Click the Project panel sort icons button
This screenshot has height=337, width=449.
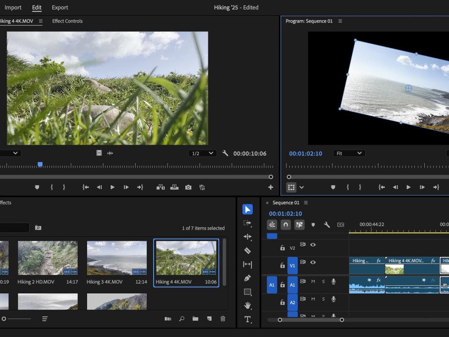[x=44, y=319]
